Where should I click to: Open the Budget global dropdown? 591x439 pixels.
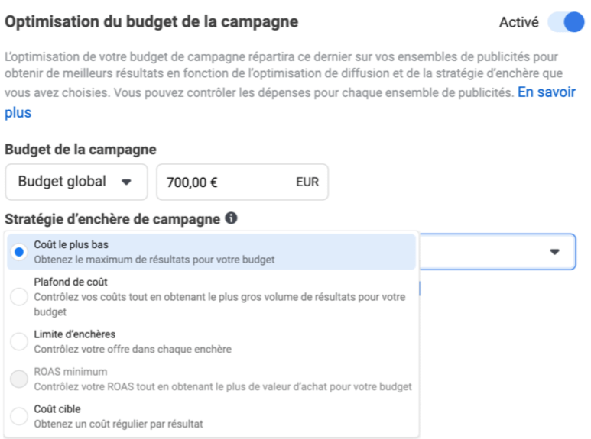(x=76, y=182)
